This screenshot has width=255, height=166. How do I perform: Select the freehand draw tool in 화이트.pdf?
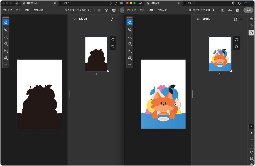(6, 43)
